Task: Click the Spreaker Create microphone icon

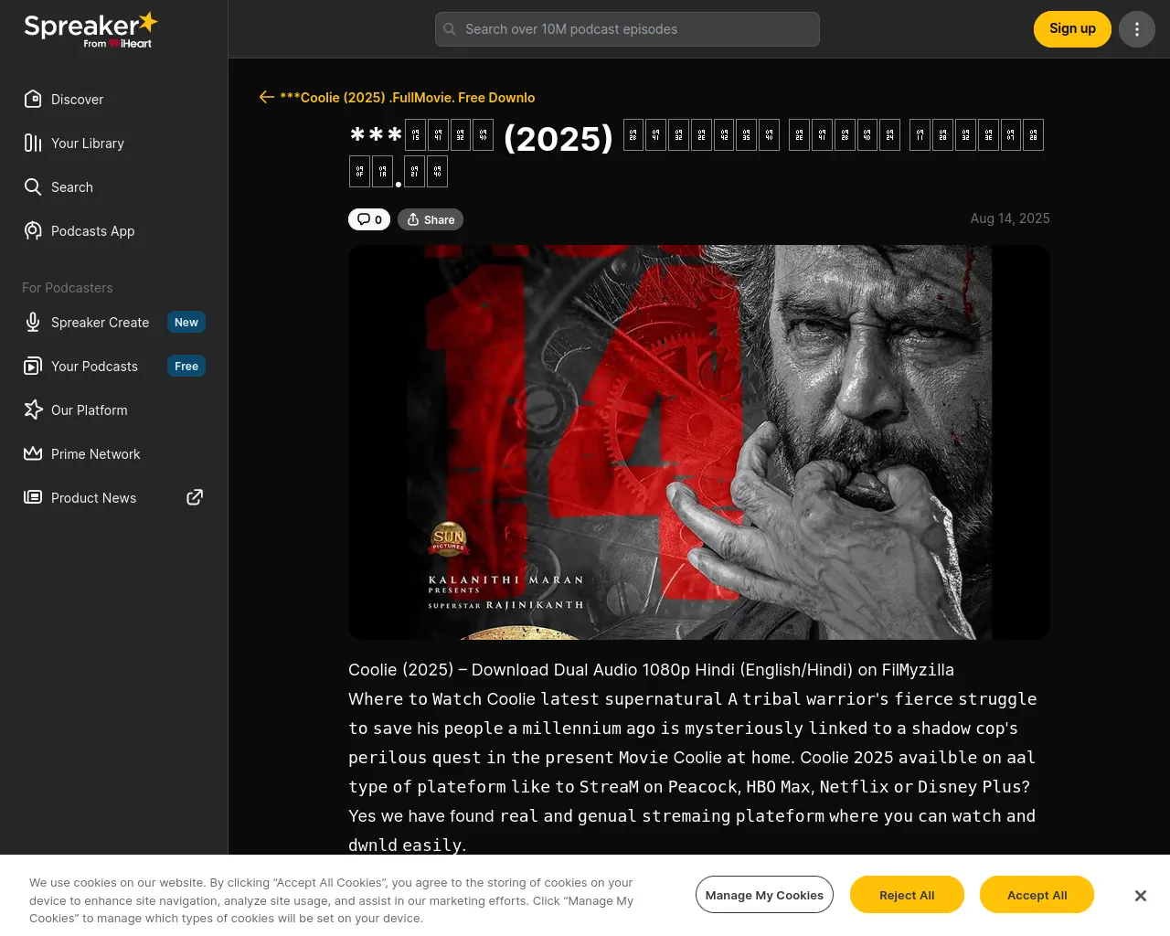Action: (x=33, y=322)
